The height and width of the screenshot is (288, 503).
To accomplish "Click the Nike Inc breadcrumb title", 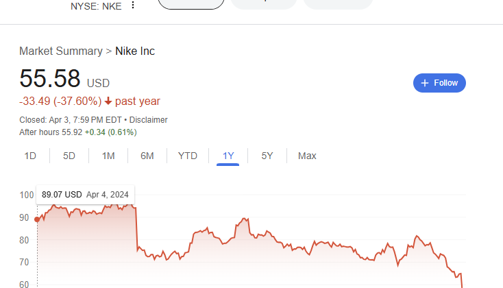I will click(135, 51).
